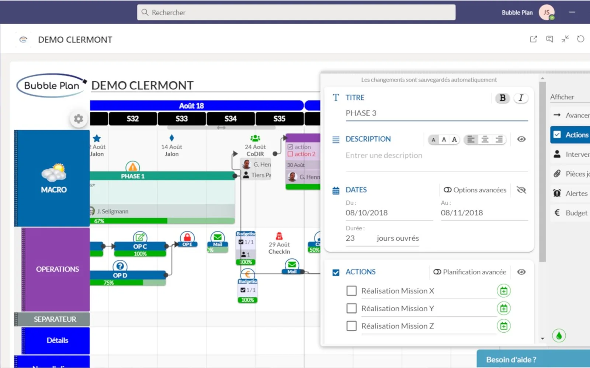The height and width of the screenshot is (368, 590).
Task: Align the description left
Action: (x=471, y=139)
